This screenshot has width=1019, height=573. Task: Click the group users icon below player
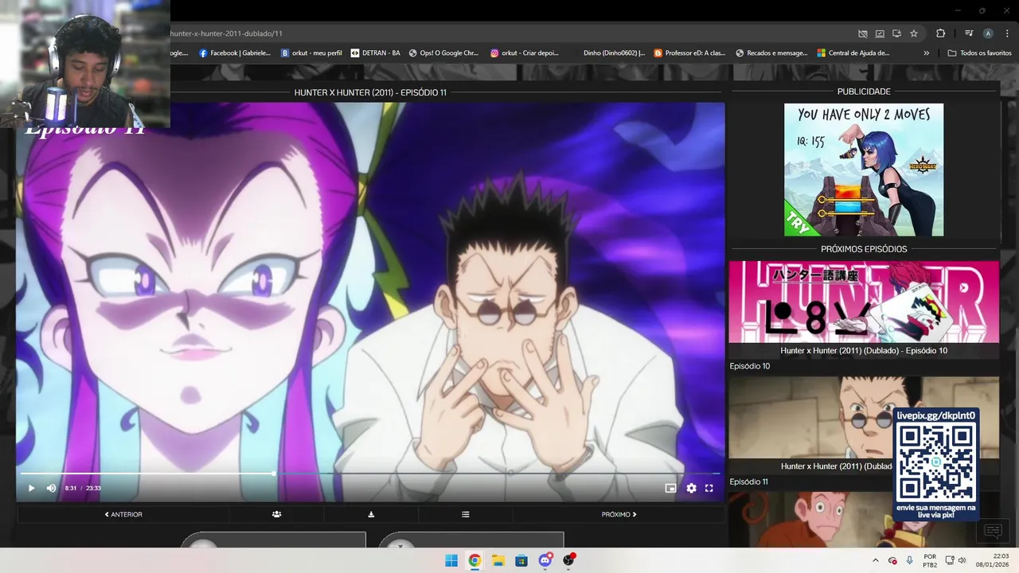tap(276, 514)
